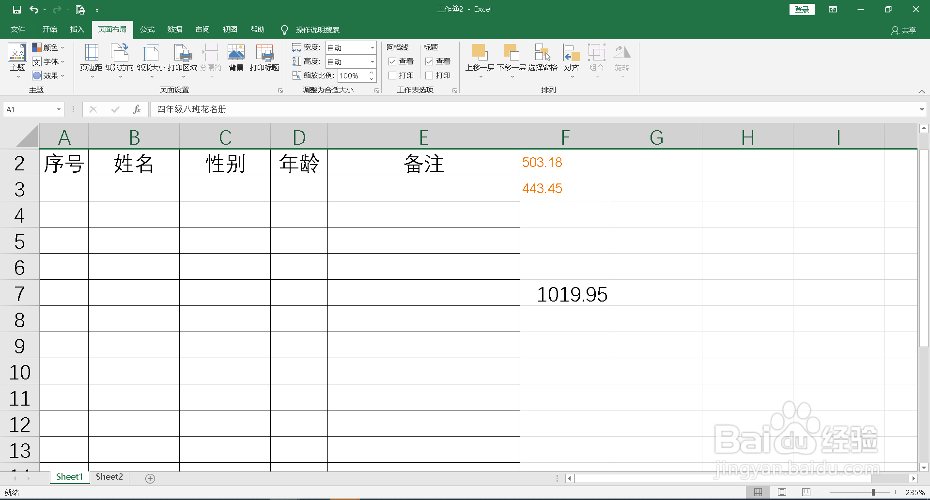Switch to the Sheet2 worksheet tab

point(109,477)
